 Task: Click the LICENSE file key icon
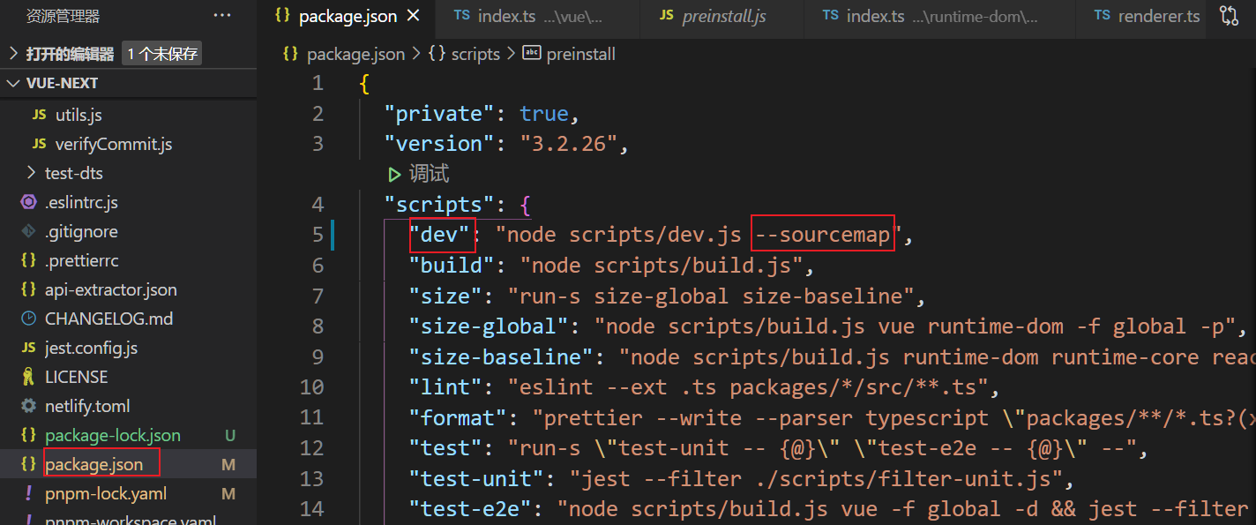[28, 377]
